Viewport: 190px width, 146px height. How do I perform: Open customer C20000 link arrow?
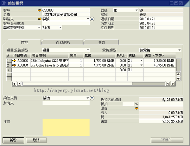[x=39, y=10]
